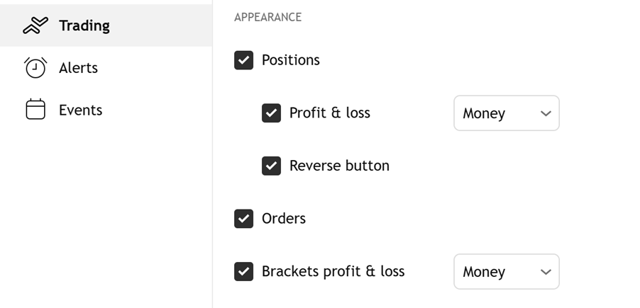The image size is (640, 308).
Task: Click the Orders label text
Action: 284,219
